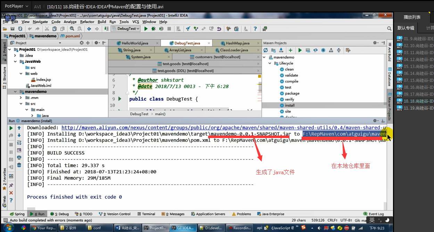Click pom.xml in the navigation breadcrumb
The image size is (434, 232).
pyautogui.click(x=70, y=36)
